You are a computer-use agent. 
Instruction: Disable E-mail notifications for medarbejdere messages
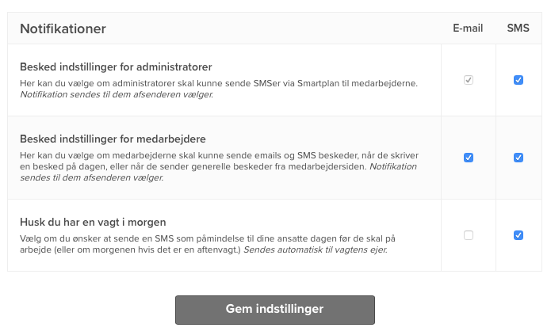point(469,158)
